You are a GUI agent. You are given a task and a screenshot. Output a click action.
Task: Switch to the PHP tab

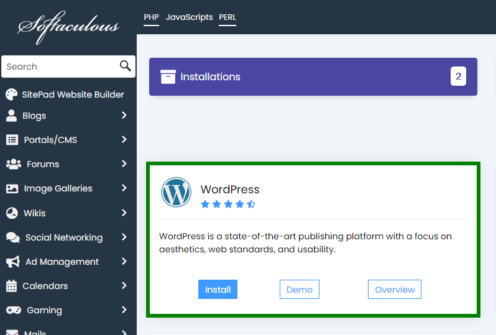(x=151, y=17)
